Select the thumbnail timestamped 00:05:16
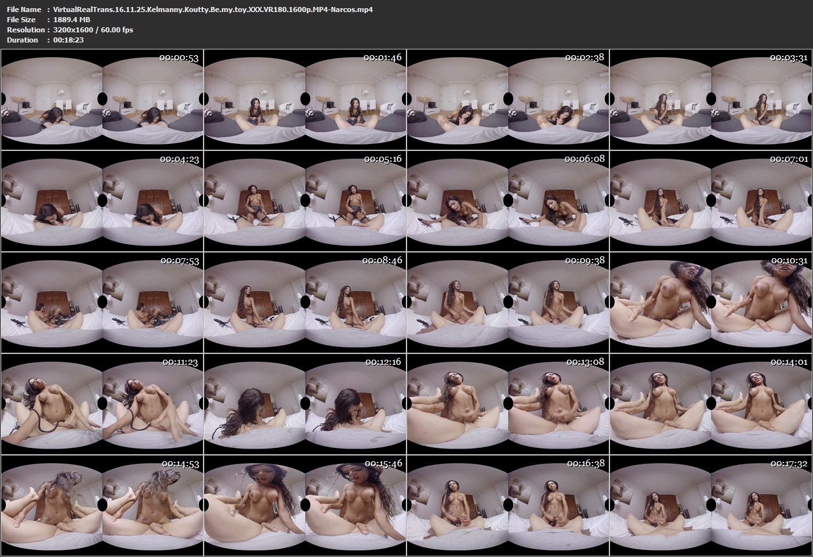 (305, 200)
